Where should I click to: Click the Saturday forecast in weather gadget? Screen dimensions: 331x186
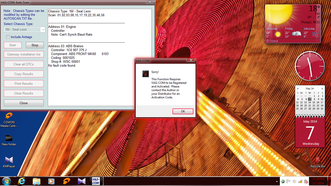pos(311,33)
